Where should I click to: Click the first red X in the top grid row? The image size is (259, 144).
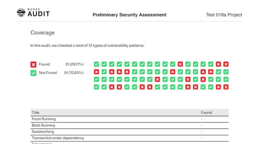[180, 64]
